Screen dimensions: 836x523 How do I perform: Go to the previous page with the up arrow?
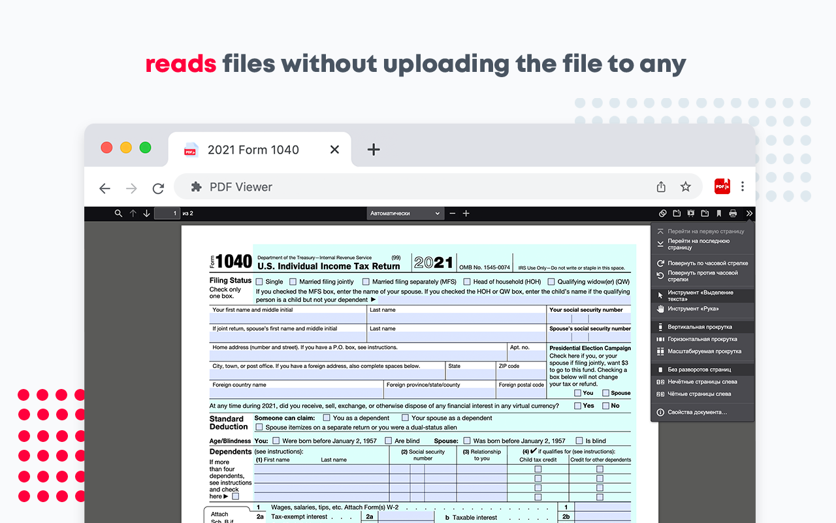click(133, 213)
